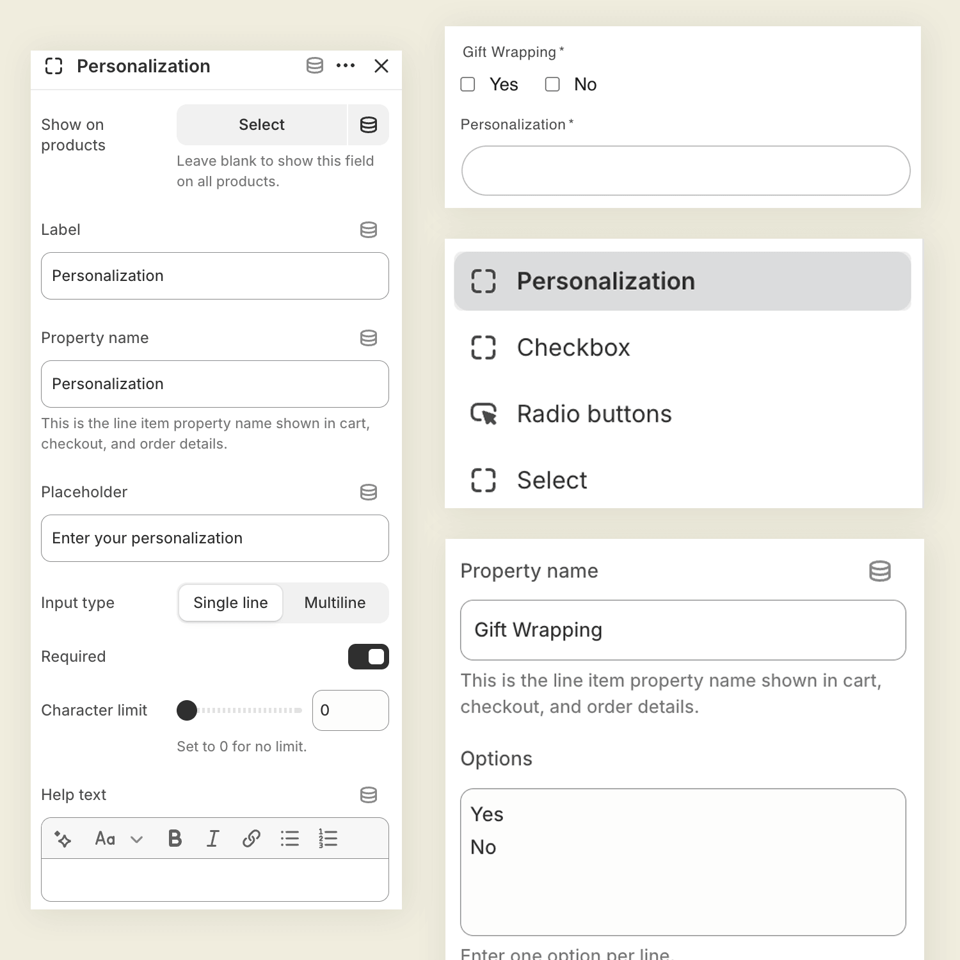Click the dynamic source icon next to Help text
The height and width of the screenshot is (960, 960).
point(369,795)
